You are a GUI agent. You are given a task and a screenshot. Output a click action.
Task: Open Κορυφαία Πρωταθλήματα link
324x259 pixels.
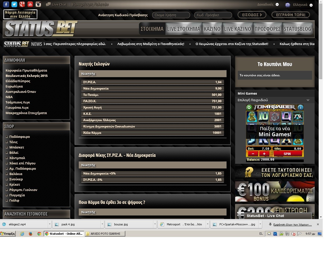tap(26, 70)
